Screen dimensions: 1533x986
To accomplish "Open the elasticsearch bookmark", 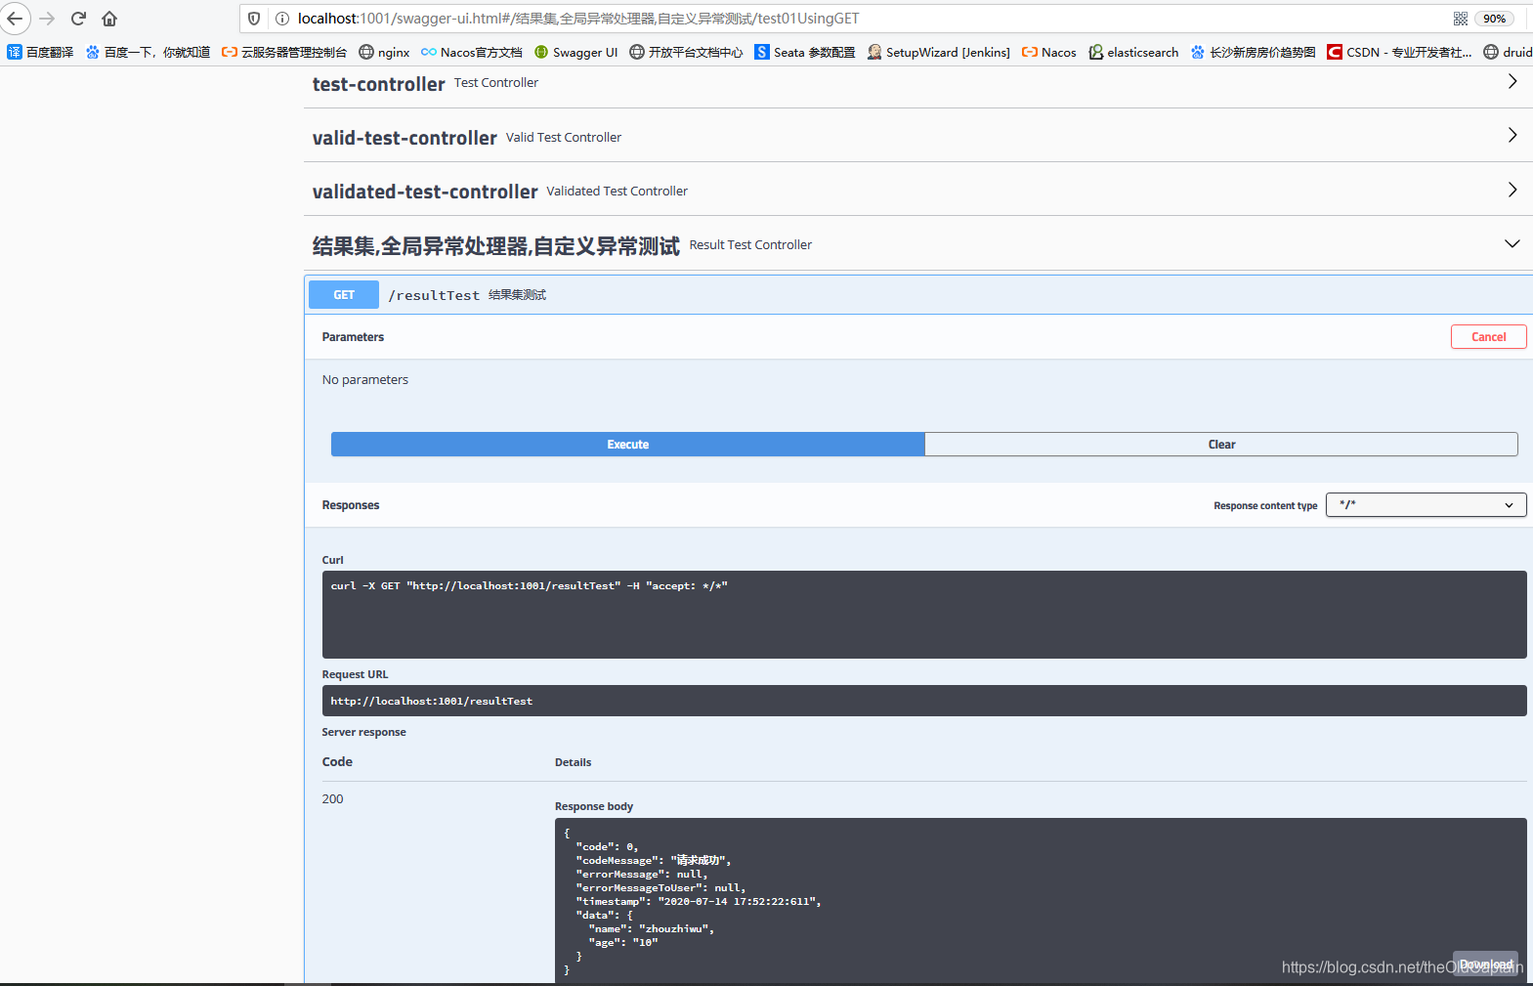I will (x=1133, y=52).
